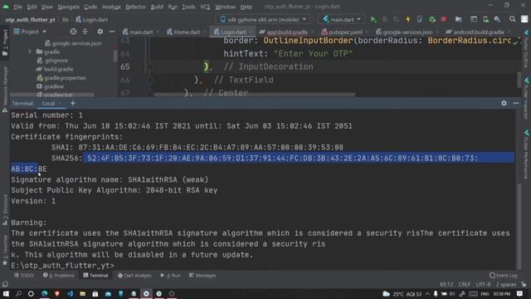Select build.gradle in project tree
531x299 pixels.
click(x=55, y=69)
